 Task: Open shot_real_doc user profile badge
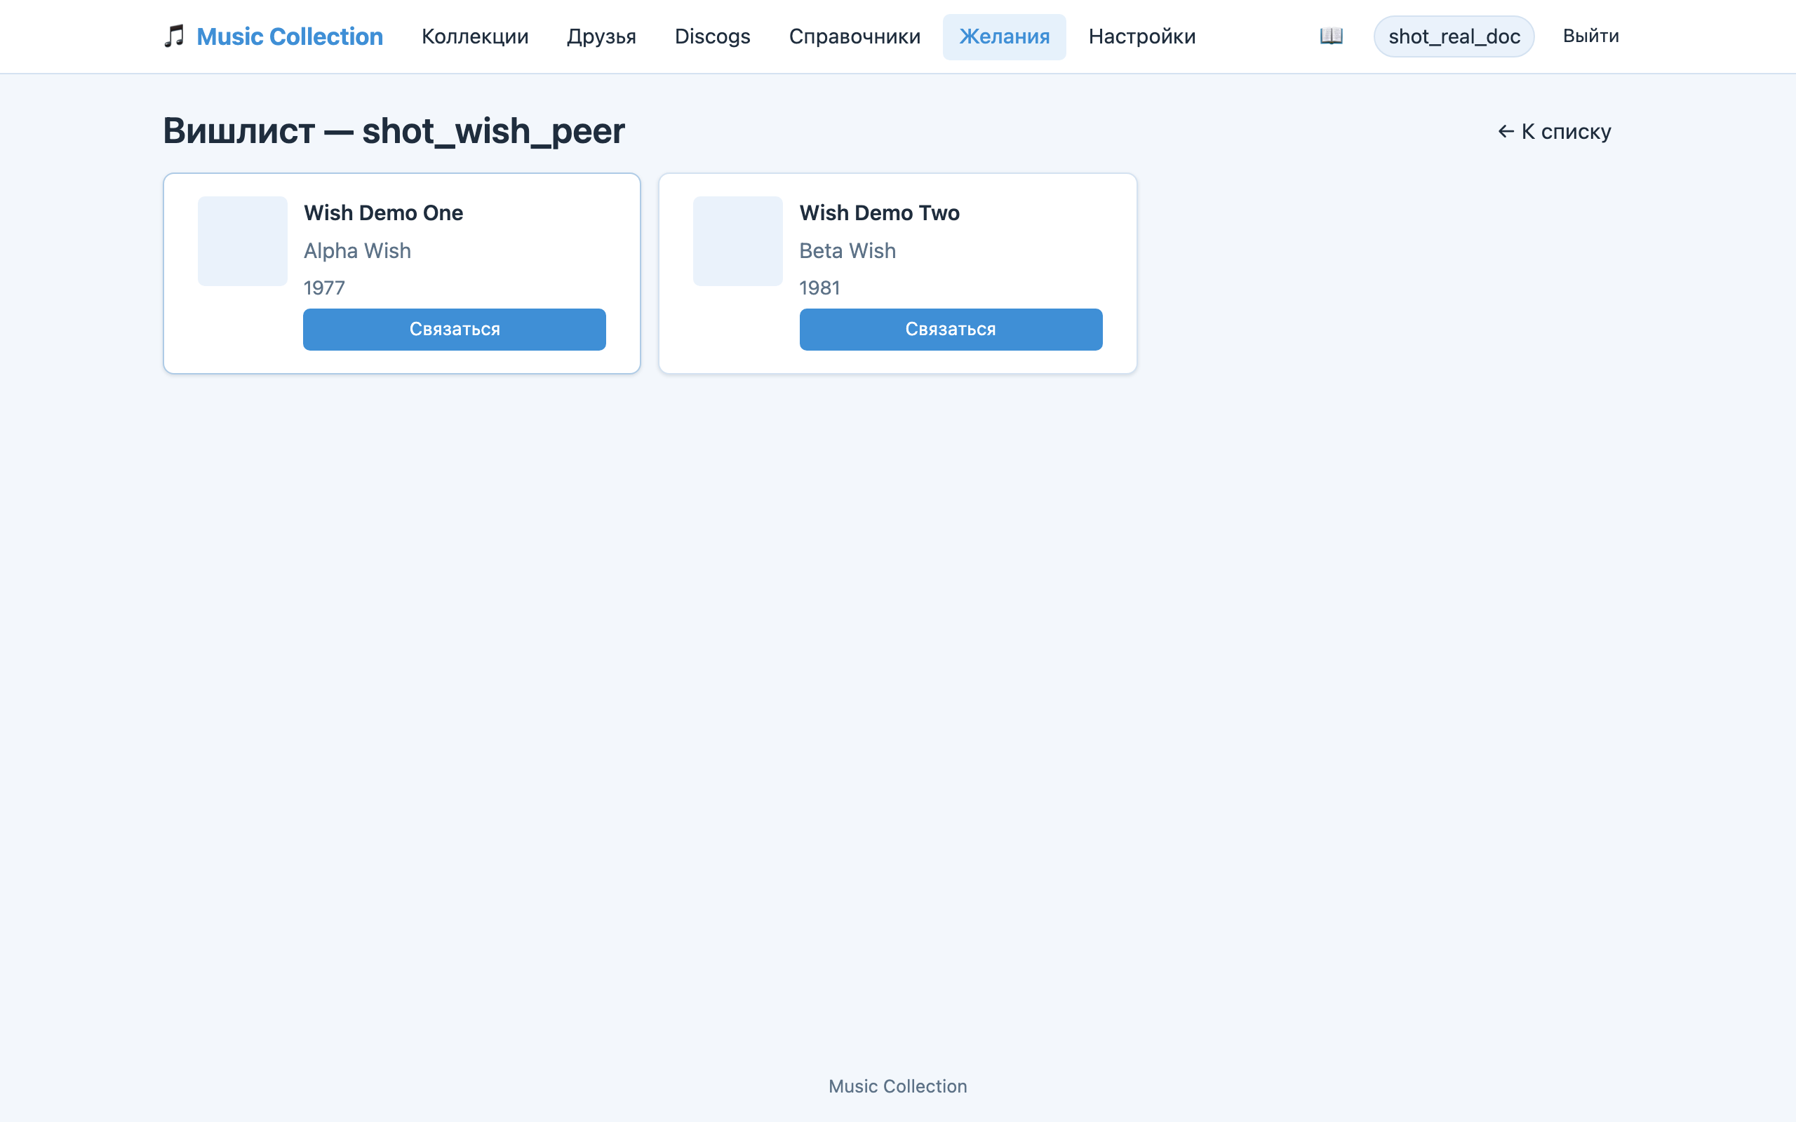[1454, 36]
